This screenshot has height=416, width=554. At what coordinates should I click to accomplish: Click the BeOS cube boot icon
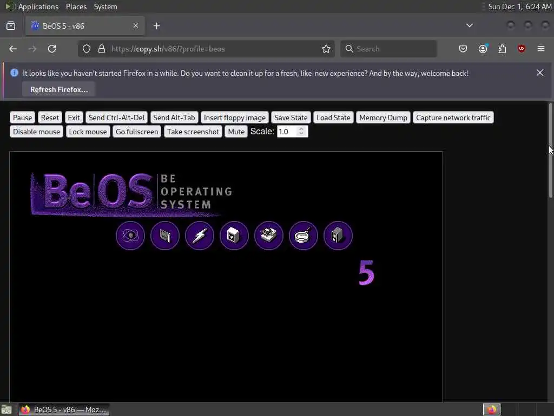click(234, 236)
